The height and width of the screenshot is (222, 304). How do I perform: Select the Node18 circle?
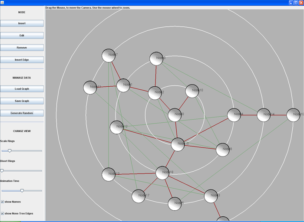point(162,173)
